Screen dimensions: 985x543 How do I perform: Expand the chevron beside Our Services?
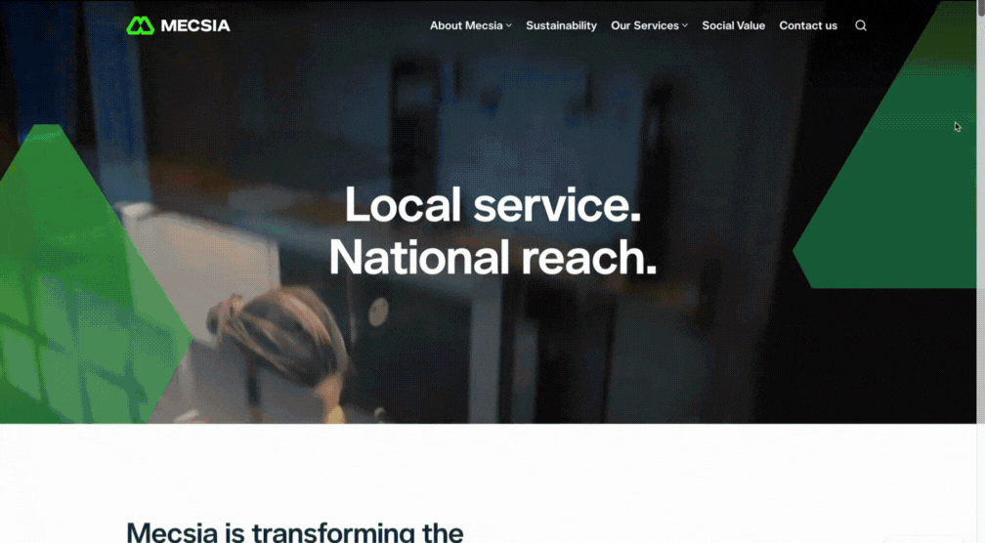[x=685, y=25]
